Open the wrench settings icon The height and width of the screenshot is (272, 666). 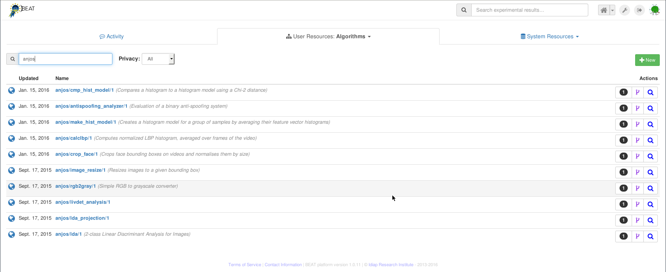click(x=625, y=10)
